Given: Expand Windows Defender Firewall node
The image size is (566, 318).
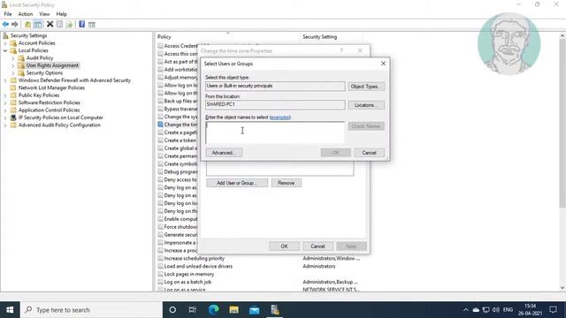Looking at the screenshot, I should [5, 80].
